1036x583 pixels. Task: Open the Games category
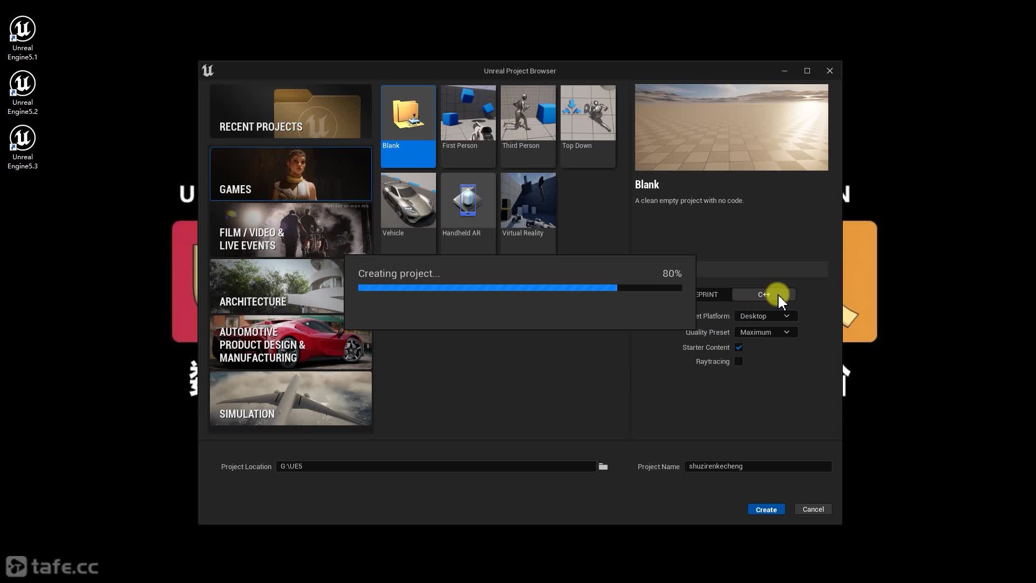click(291, 174)
